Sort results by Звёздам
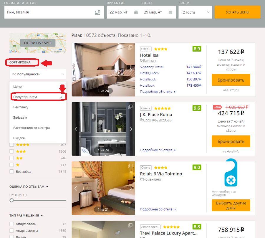This screenshot has height=238, width=265. coord(38,118)
